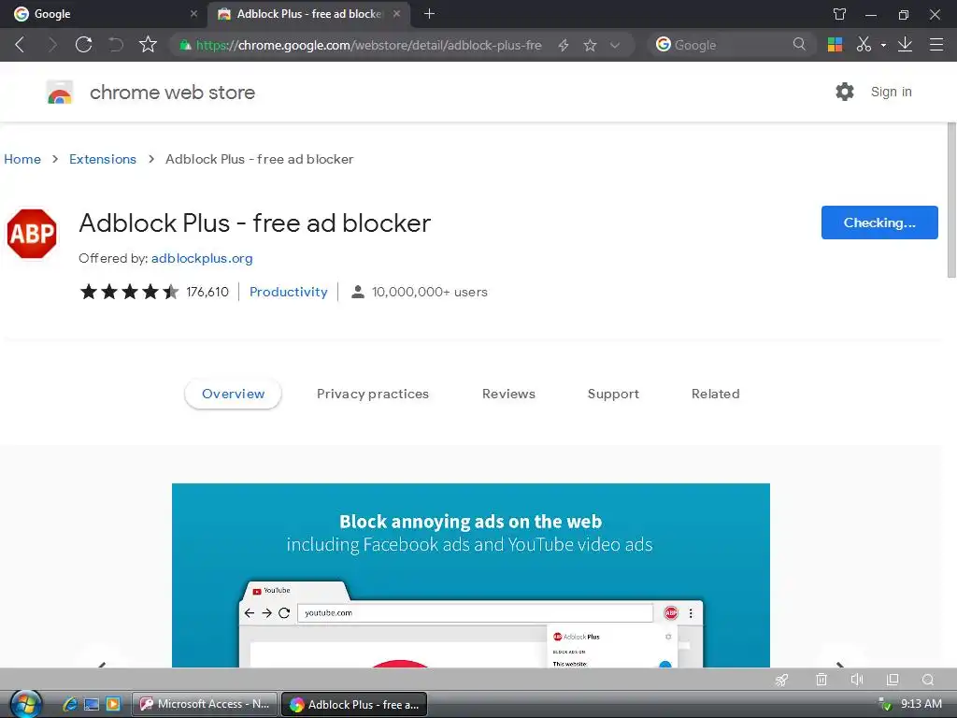Expand the screenshot tool dropdown arrow

tap(883, 45)
